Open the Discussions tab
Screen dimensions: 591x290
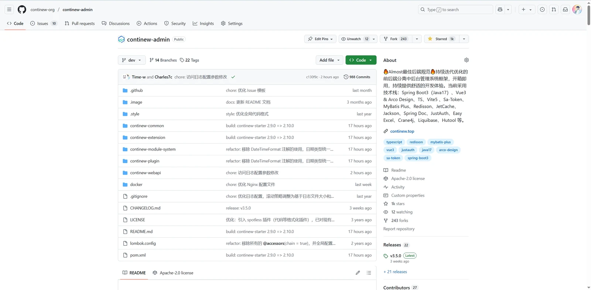116,24
